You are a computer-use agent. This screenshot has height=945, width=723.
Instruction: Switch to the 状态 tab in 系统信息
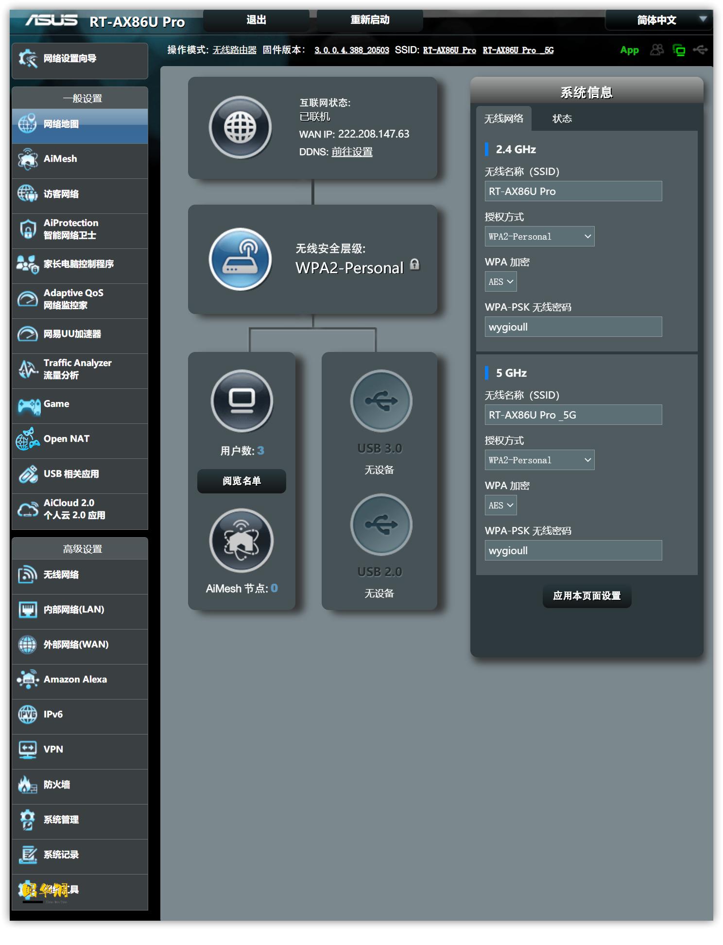[562, 119]
